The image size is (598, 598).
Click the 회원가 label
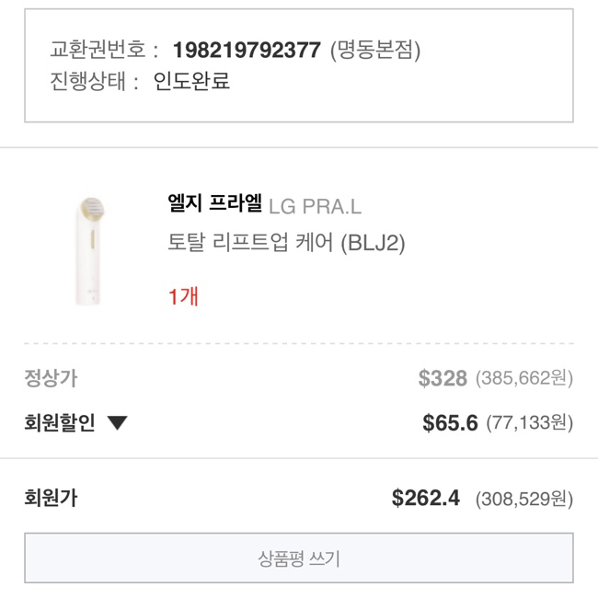[52, 498]
